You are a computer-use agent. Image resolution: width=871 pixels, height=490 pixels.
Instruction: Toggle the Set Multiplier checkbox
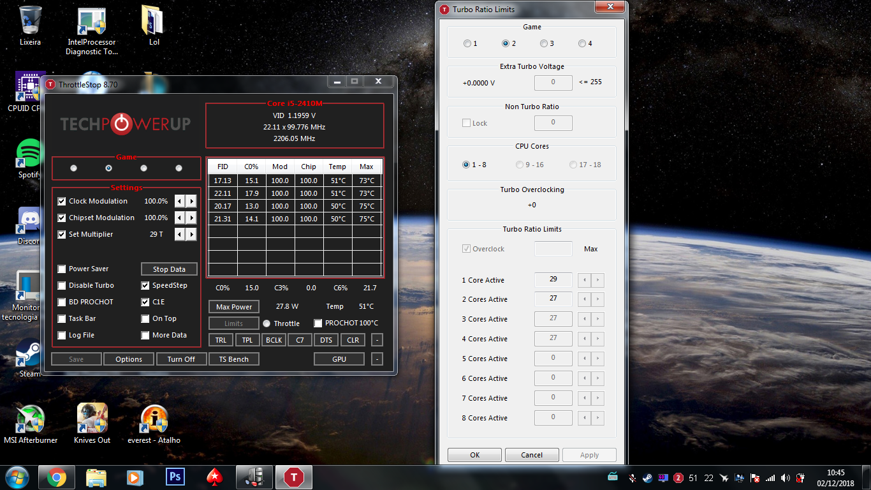pos(62,234)
